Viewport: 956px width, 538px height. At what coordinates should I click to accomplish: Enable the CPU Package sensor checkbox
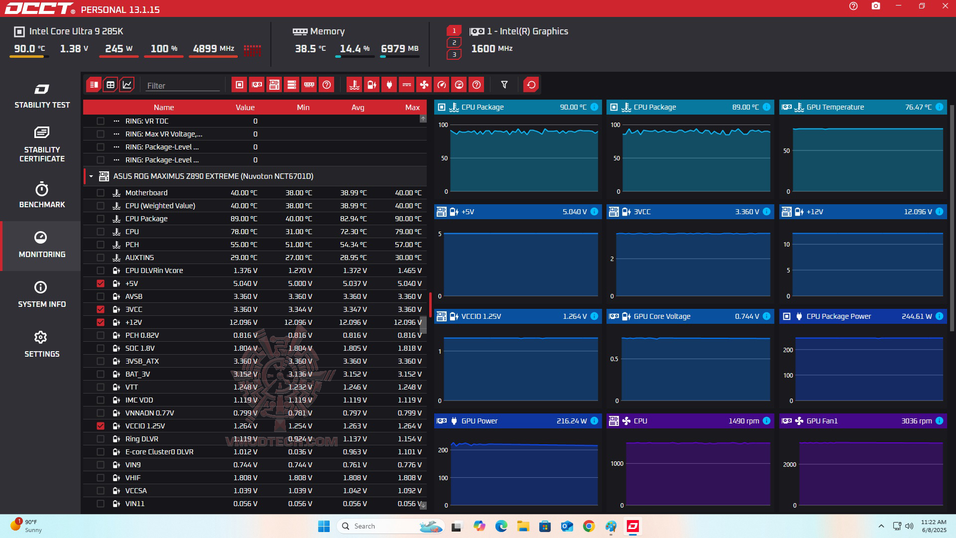pos(101,219)
